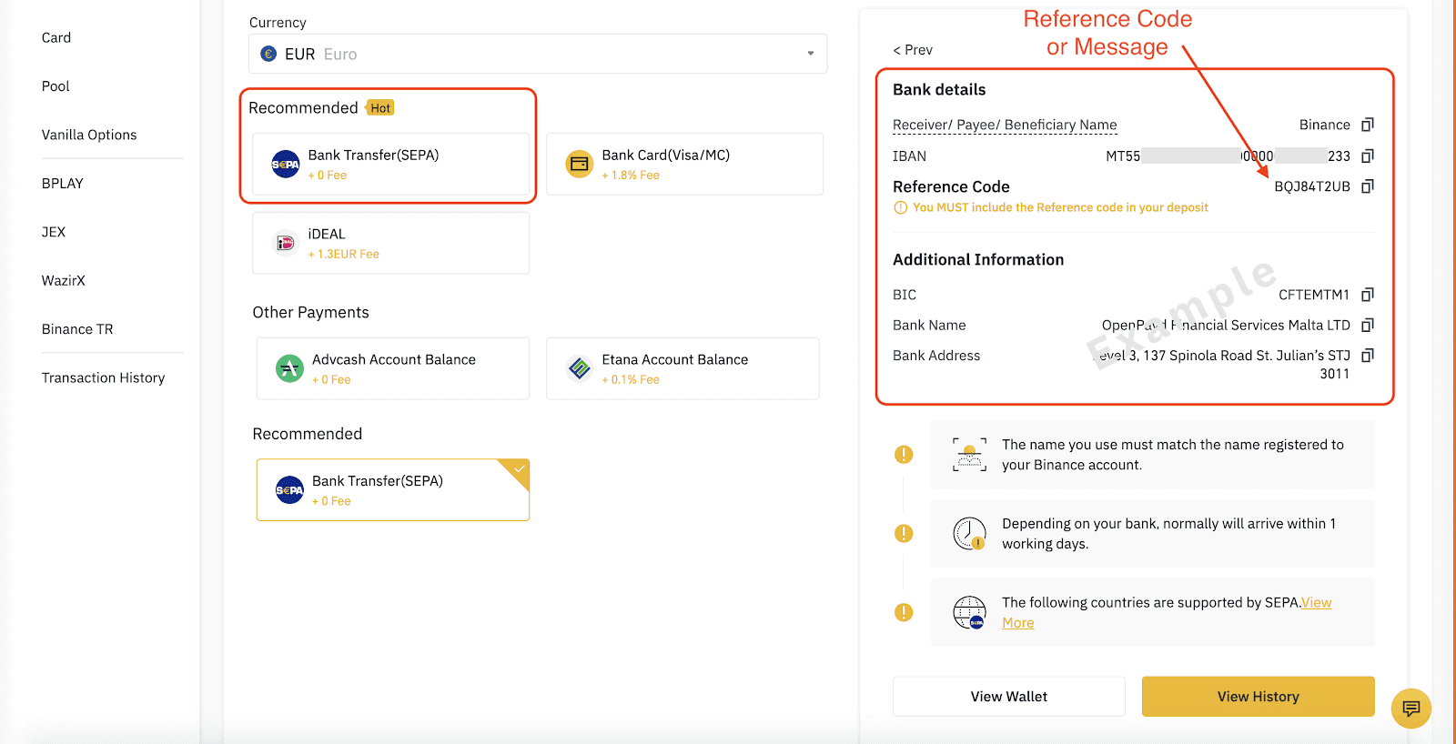The height and width of the screenshot is (744, 1456).
Task: Go back using the Prev link
Action: coord(913,50)
